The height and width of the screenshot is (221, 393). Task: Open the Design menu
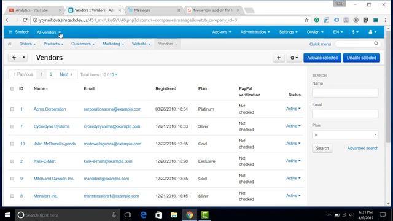pyautogui.click(x=315, y=32)
